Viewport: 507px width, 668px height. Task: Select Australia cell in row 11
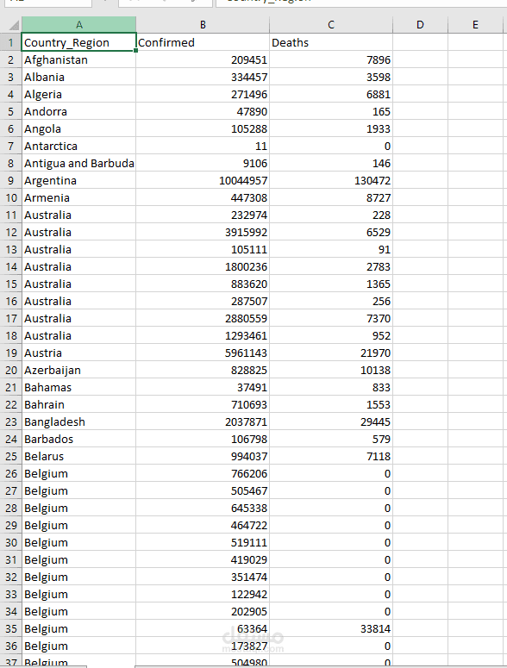coord(78,215)
